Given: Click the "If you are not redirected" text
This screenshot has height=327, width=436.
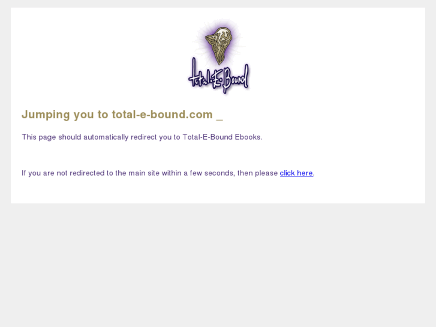Looking at the screenshot, I should (63, 173).
